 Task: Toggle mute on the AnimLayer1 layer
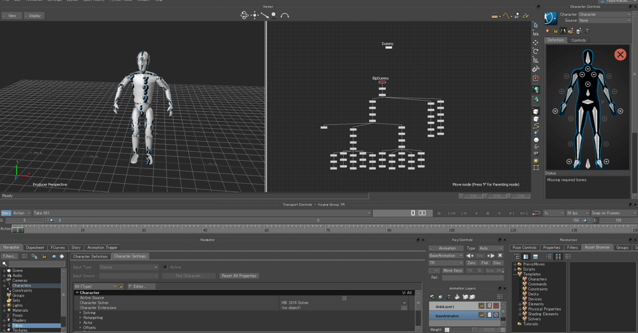(496, 306)
